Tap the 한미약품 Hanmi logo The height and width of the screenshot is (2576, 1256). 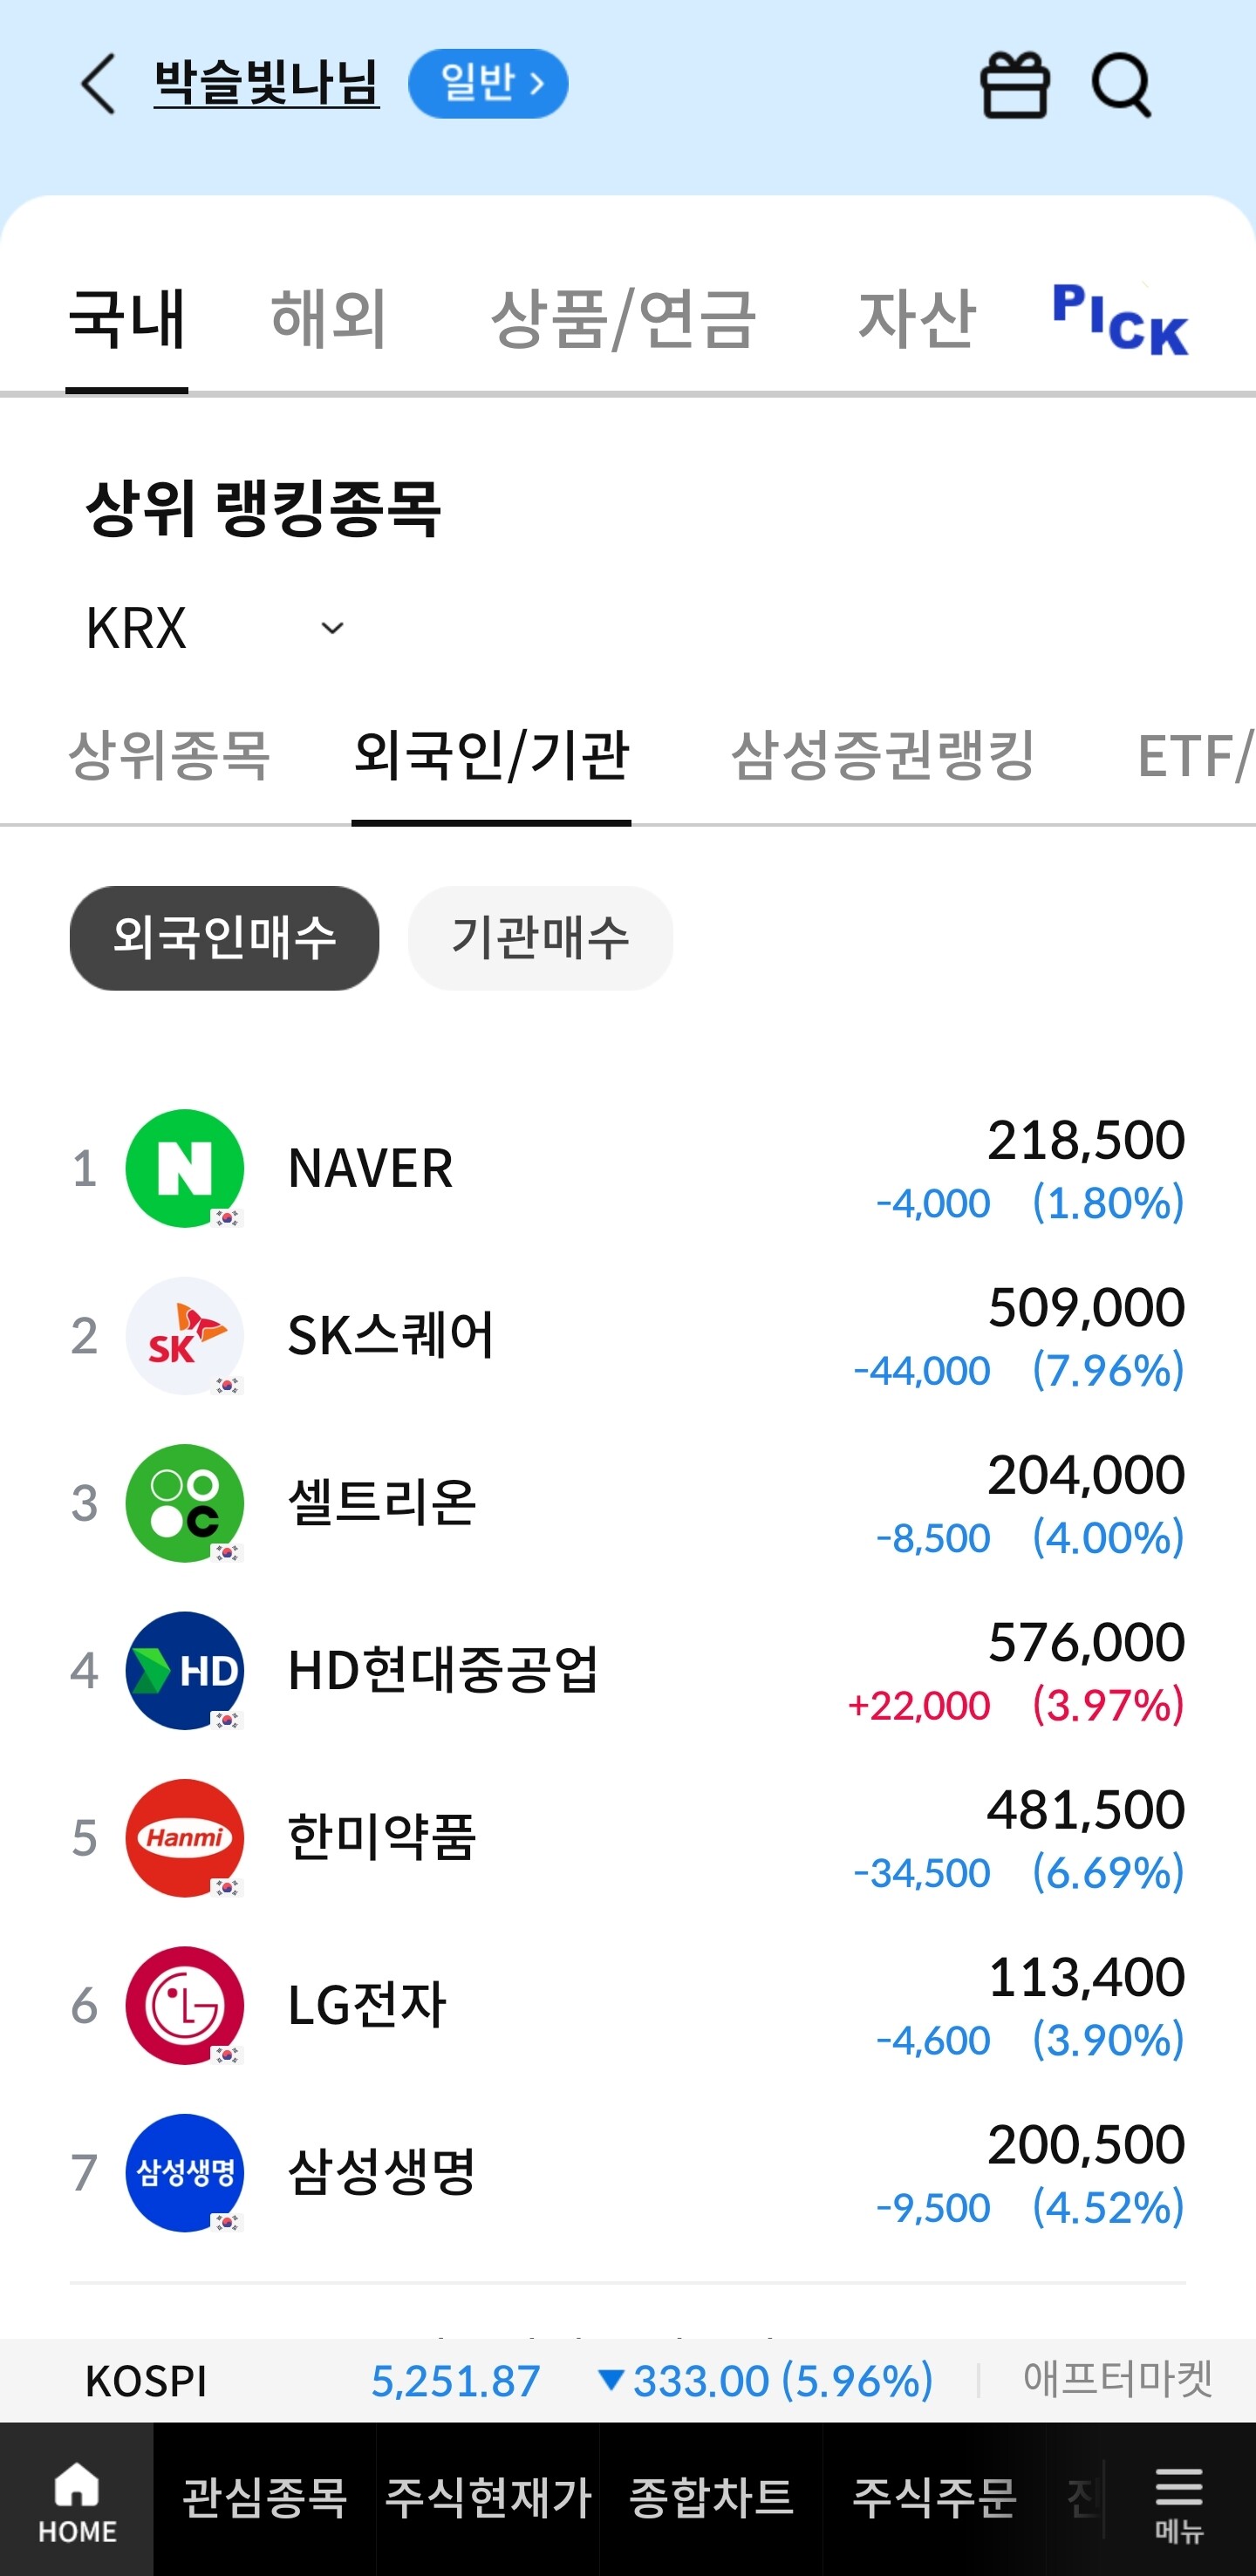(185, 1837)
